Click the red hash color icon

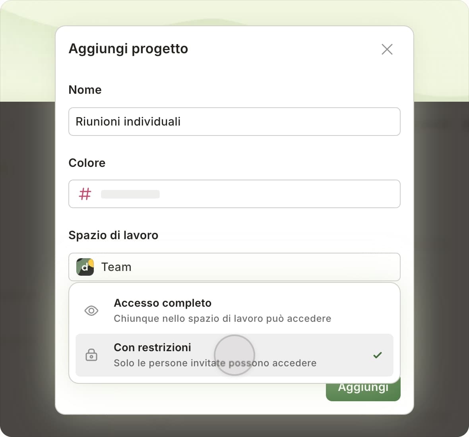pyautogui.click(x=85, y=194)
